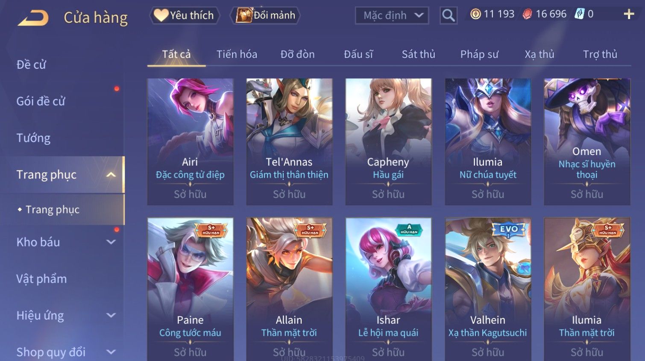This screenshot has width=645, height=361.
Task: Open Đổi mảnh shard exchange
Action: coord(265,15)
